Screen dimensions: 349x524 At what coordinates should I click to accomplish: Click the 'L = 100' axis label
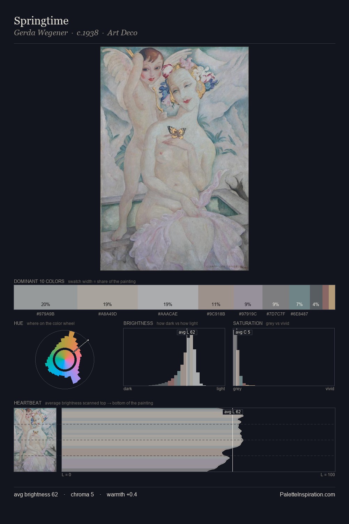tap(328, 475)
